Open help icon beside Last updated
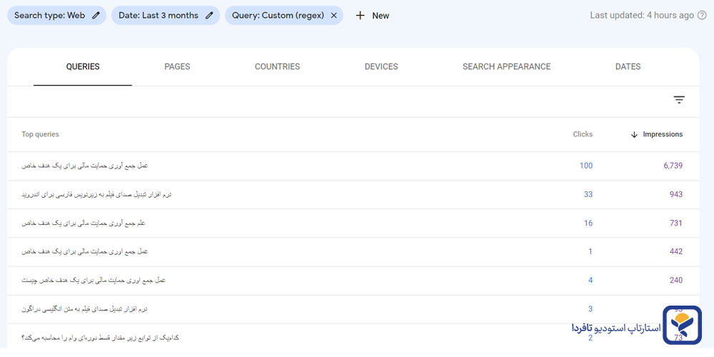The image size is (714, 357). [701, 15]
